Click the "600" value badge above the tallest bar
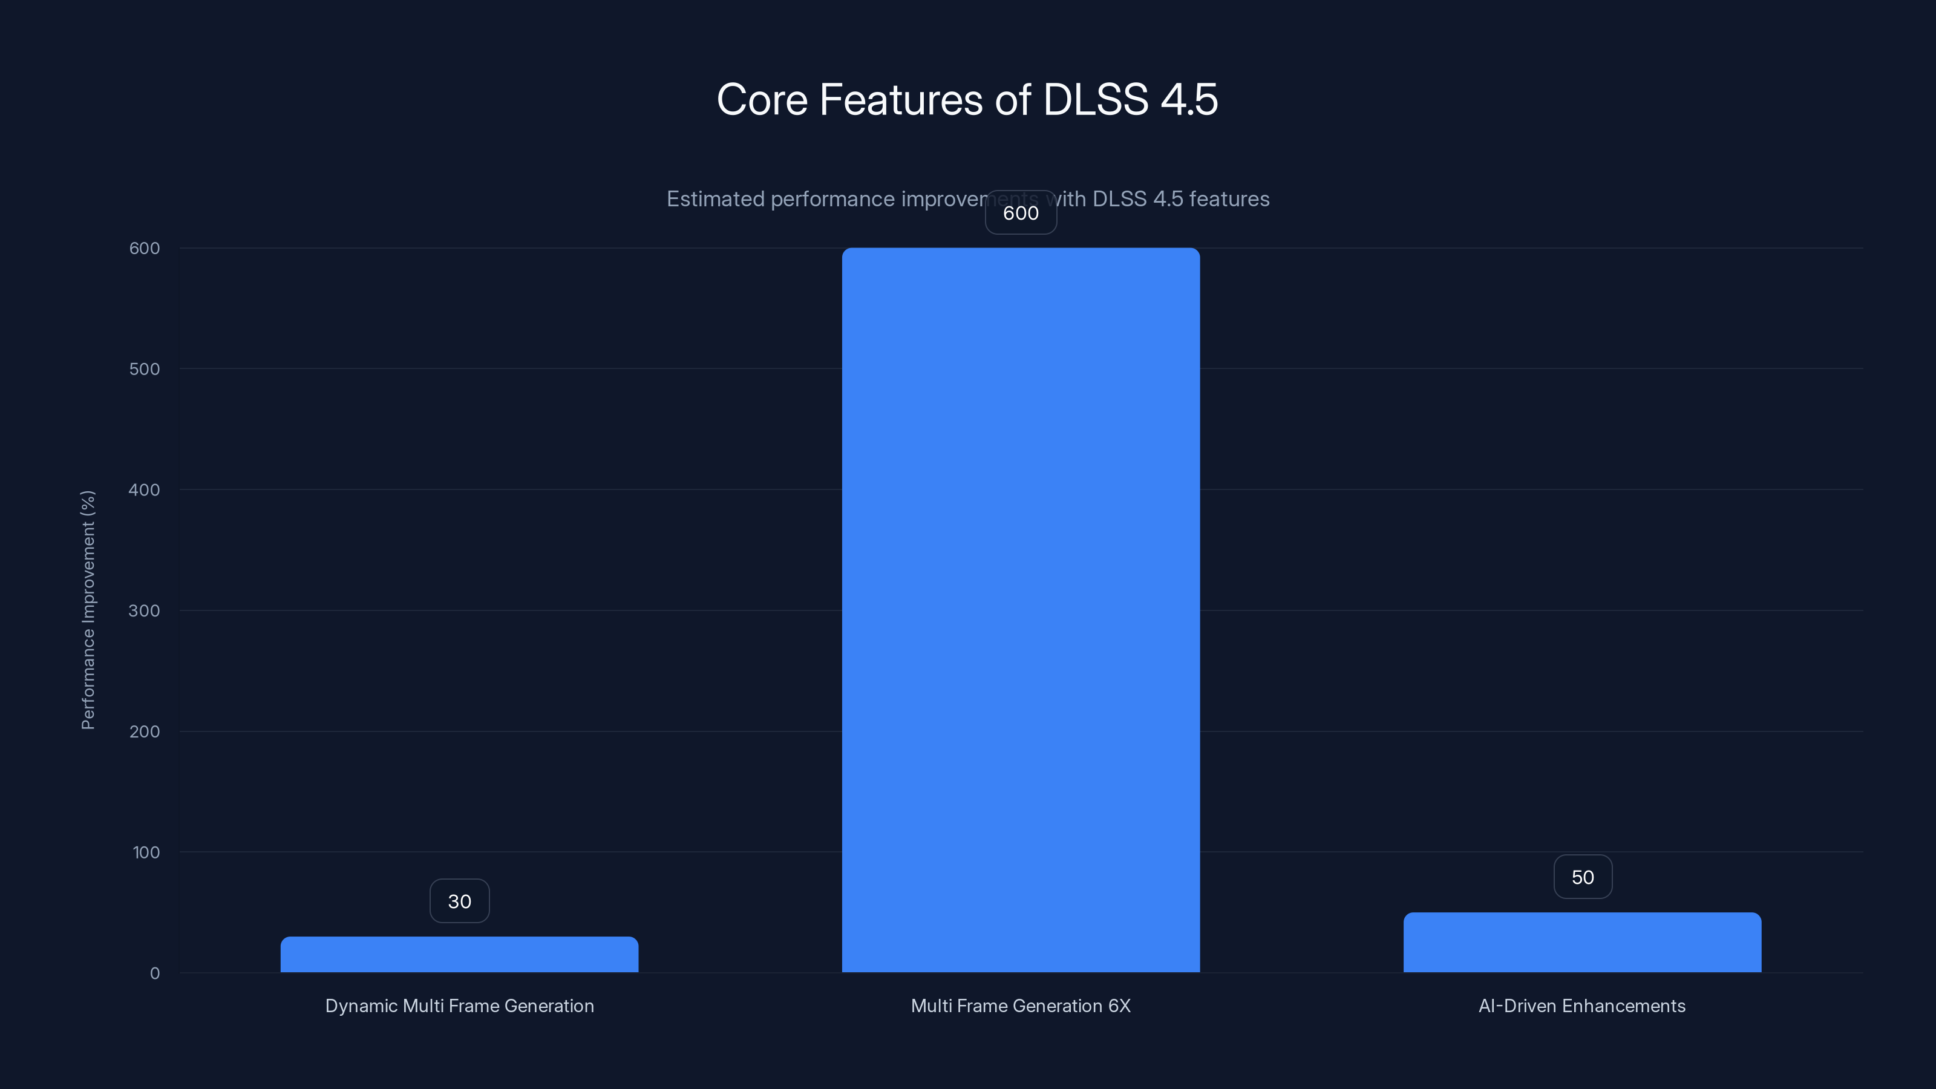This screenshot has height=1089, width=1936. click(x=1021, y=213)
